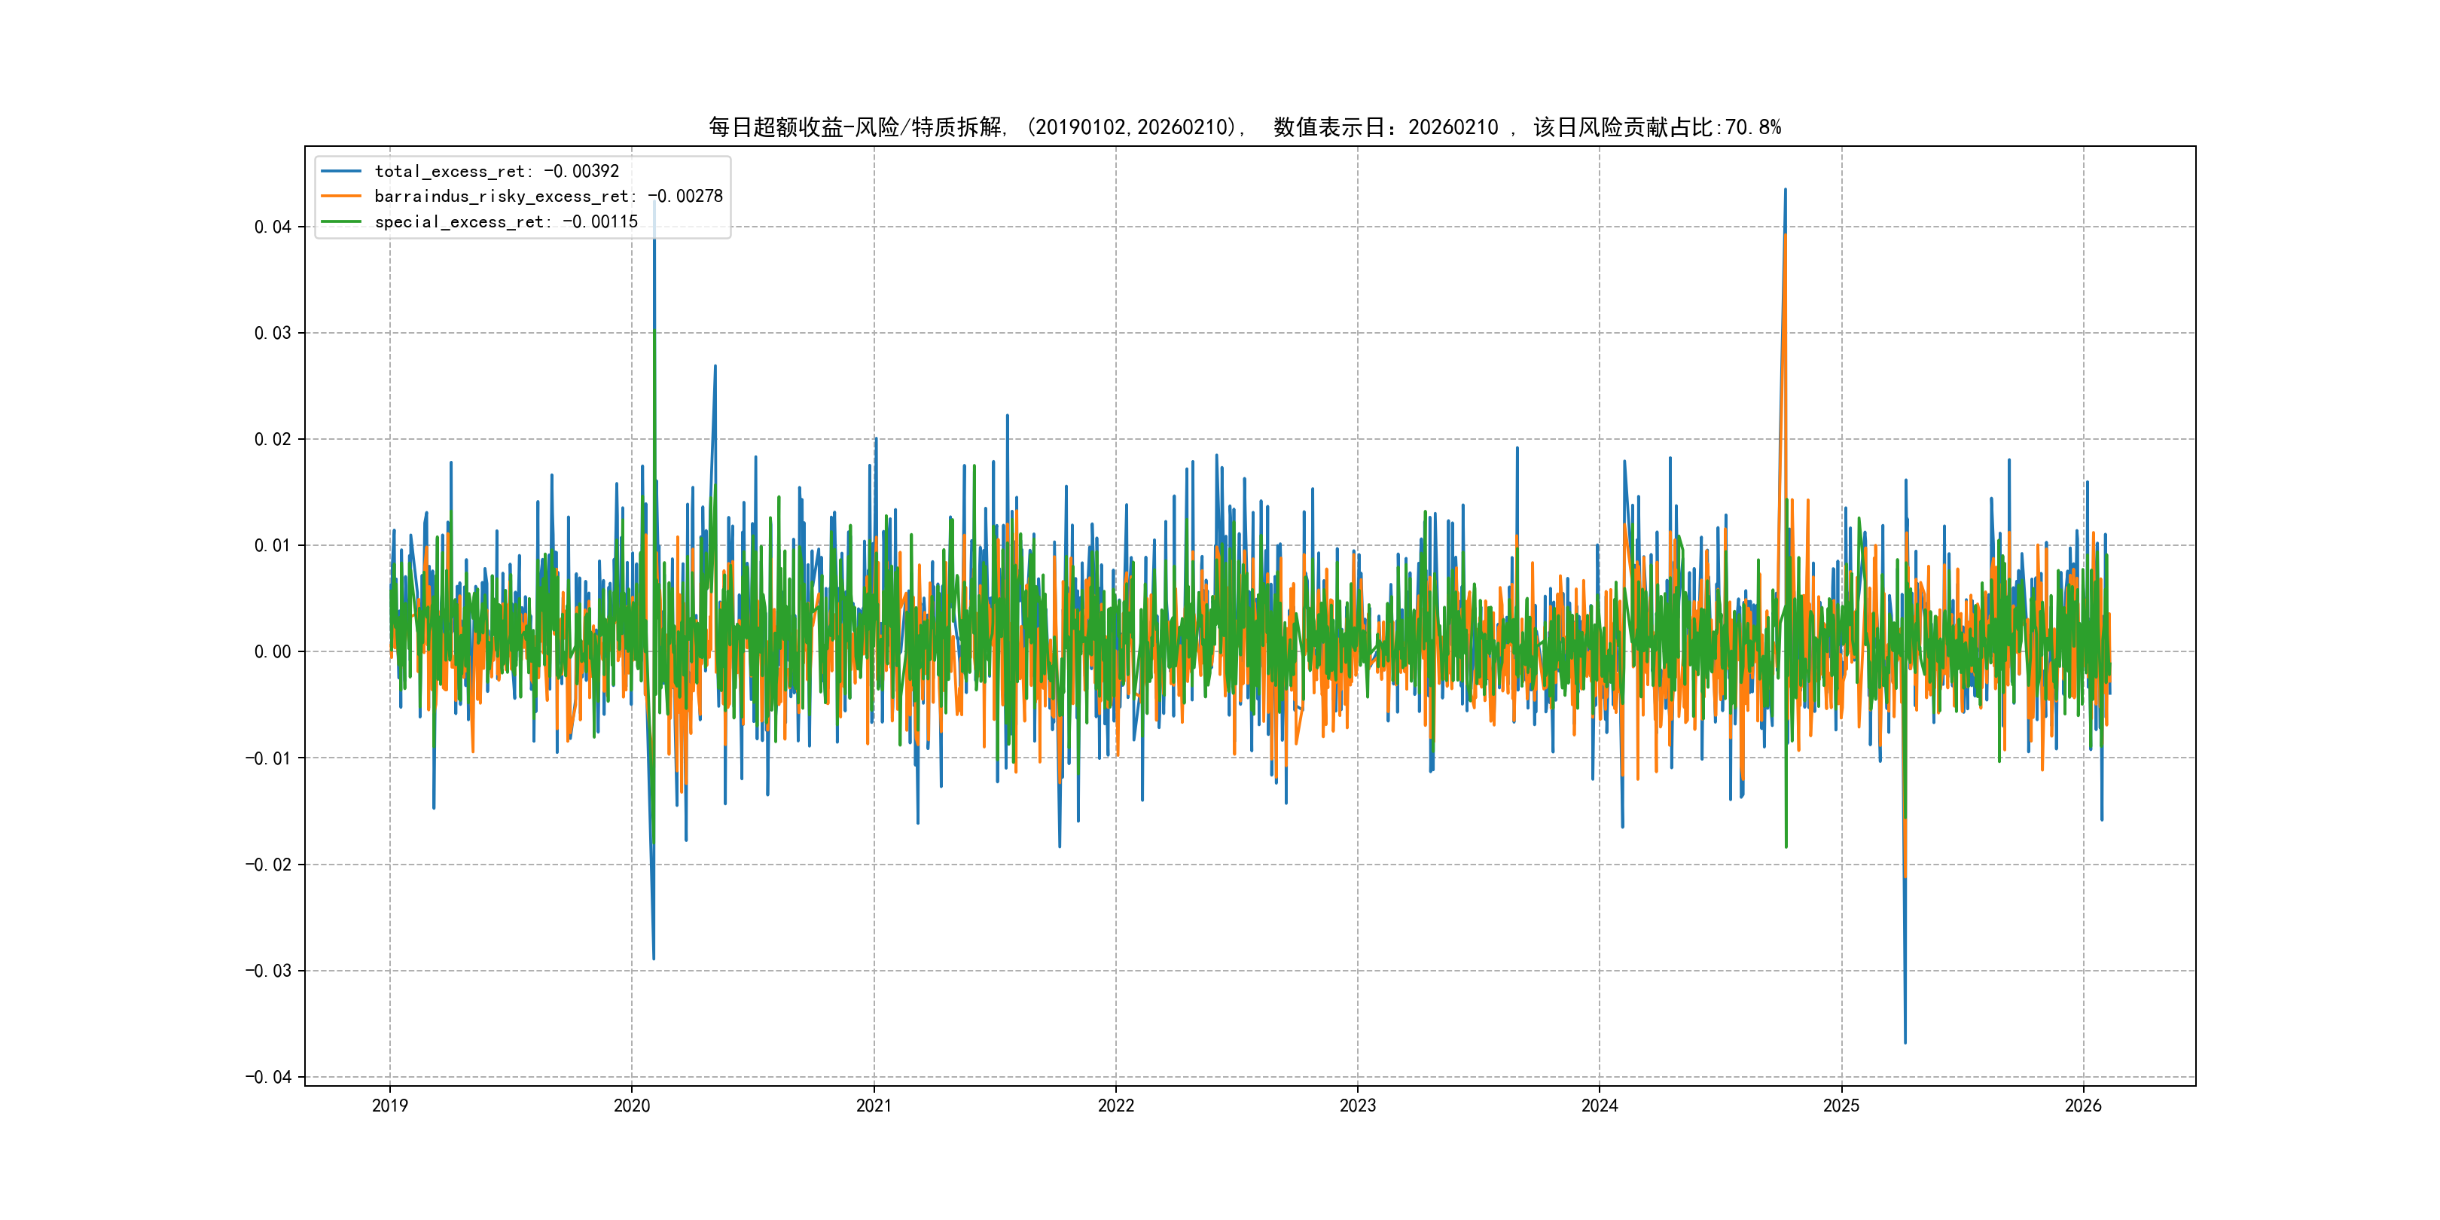The height and width of the screenshot is (1220, 2440).
Task: Click the 2019 x-axis tick label
Action: (389, 1106)
